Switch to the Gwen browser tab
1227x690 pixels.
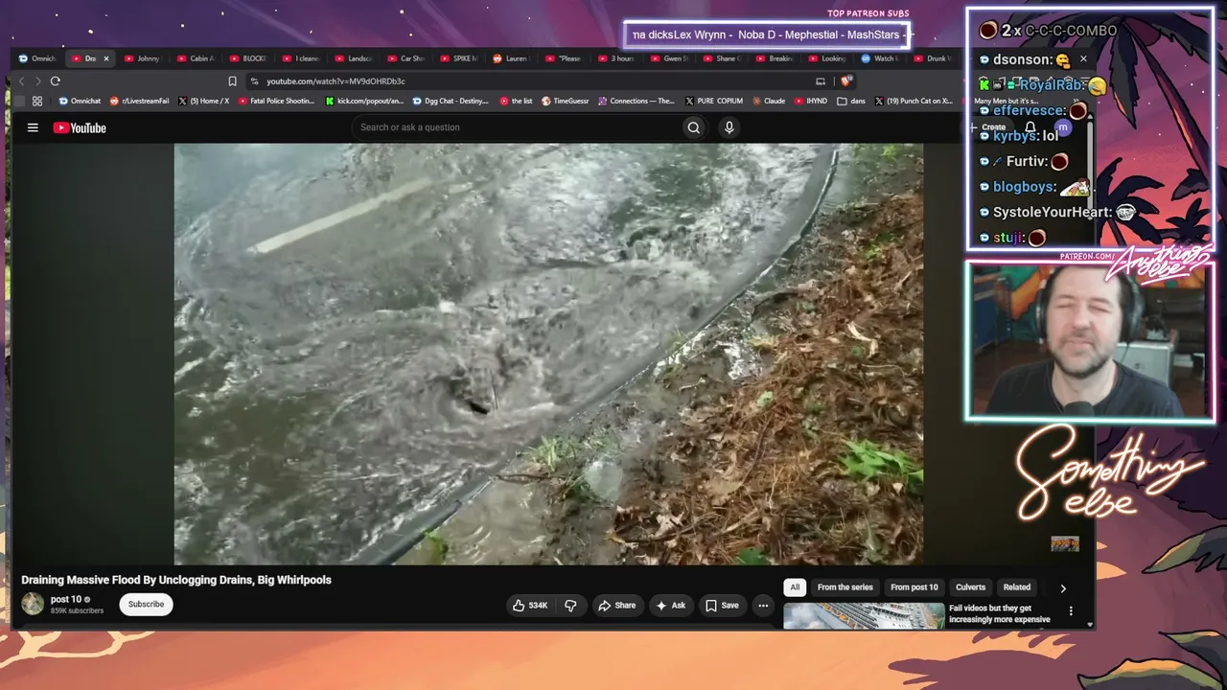coord(670,58)
